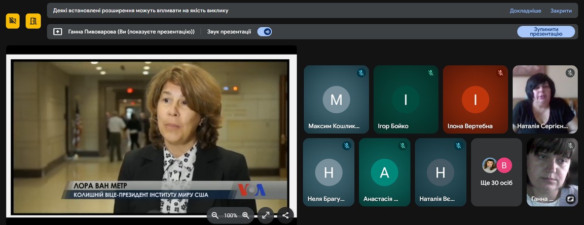Expand presentation to full screen

tap(265, 215)
